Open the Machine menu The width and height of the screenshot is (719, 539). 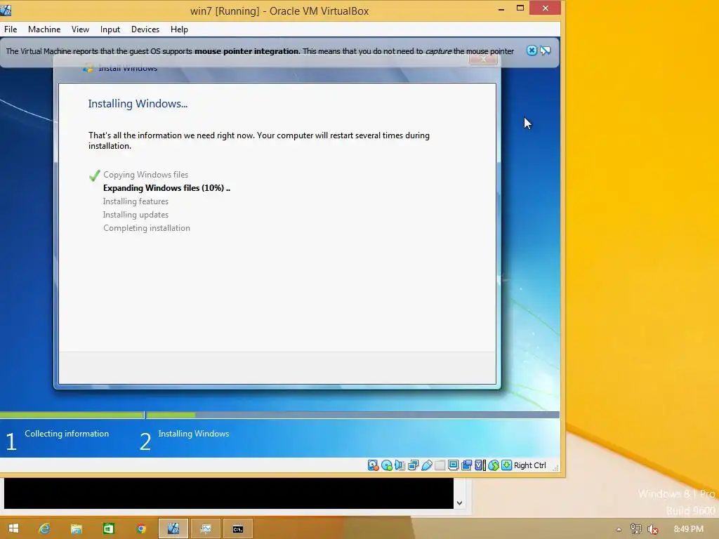tap(44, 29)
